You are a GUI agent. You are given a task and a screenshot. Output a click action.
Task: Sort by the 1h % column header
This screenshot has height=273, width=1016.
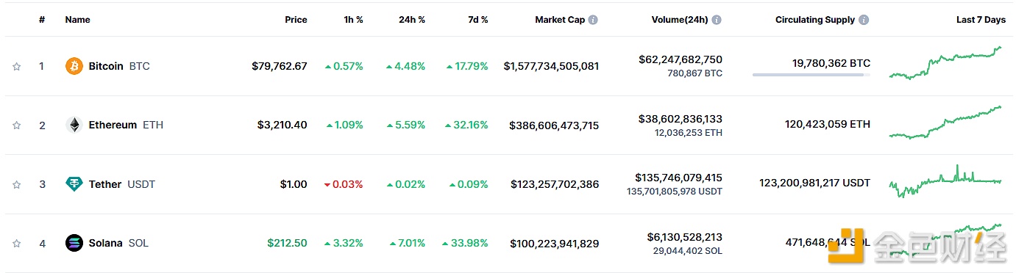pyautogui.click(x=352, y=20)
